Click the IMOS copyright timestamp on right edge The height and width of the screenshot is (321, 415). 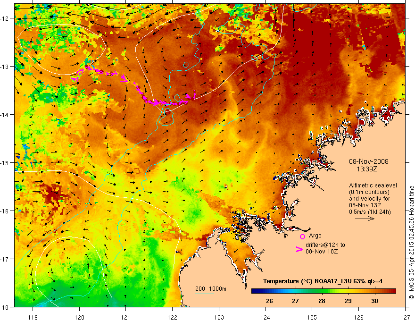(411, 243)
